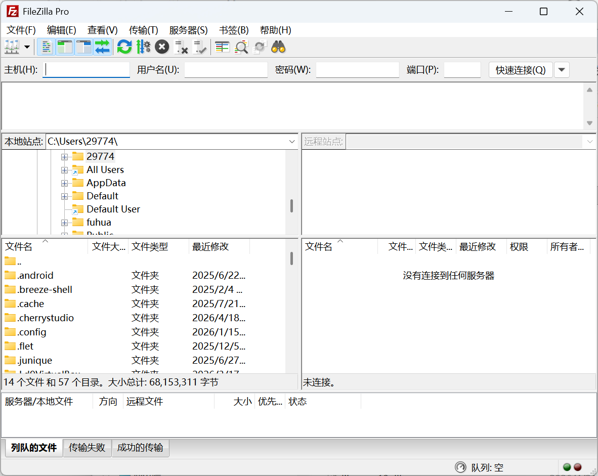
Task: Focus the 用户名(U) username field
Action: [226, 70]
